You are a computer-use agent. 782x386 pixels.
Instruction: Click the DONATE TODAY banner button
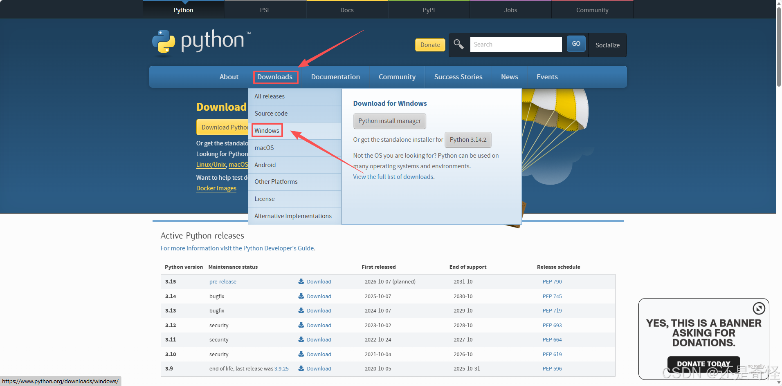[703, 364]
